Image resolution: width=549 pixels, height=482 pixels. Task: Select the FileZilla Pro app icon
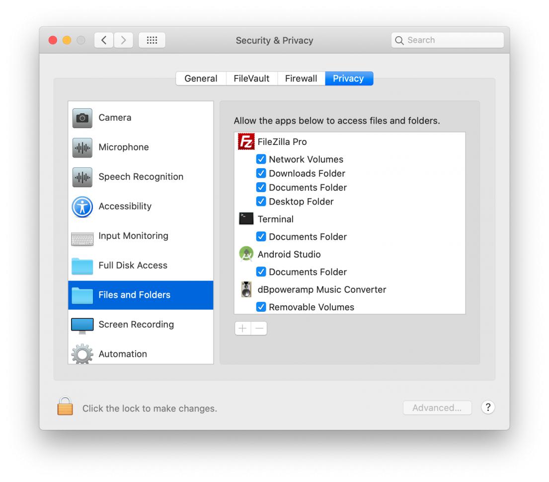tap(246, 142)
